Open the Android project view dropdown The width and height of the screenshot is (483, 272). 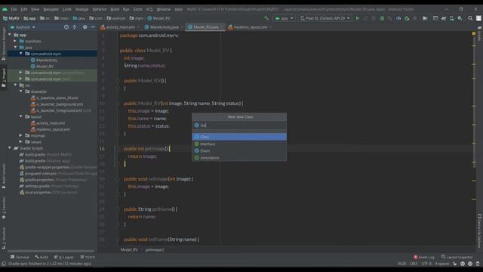tap(23, 27)
